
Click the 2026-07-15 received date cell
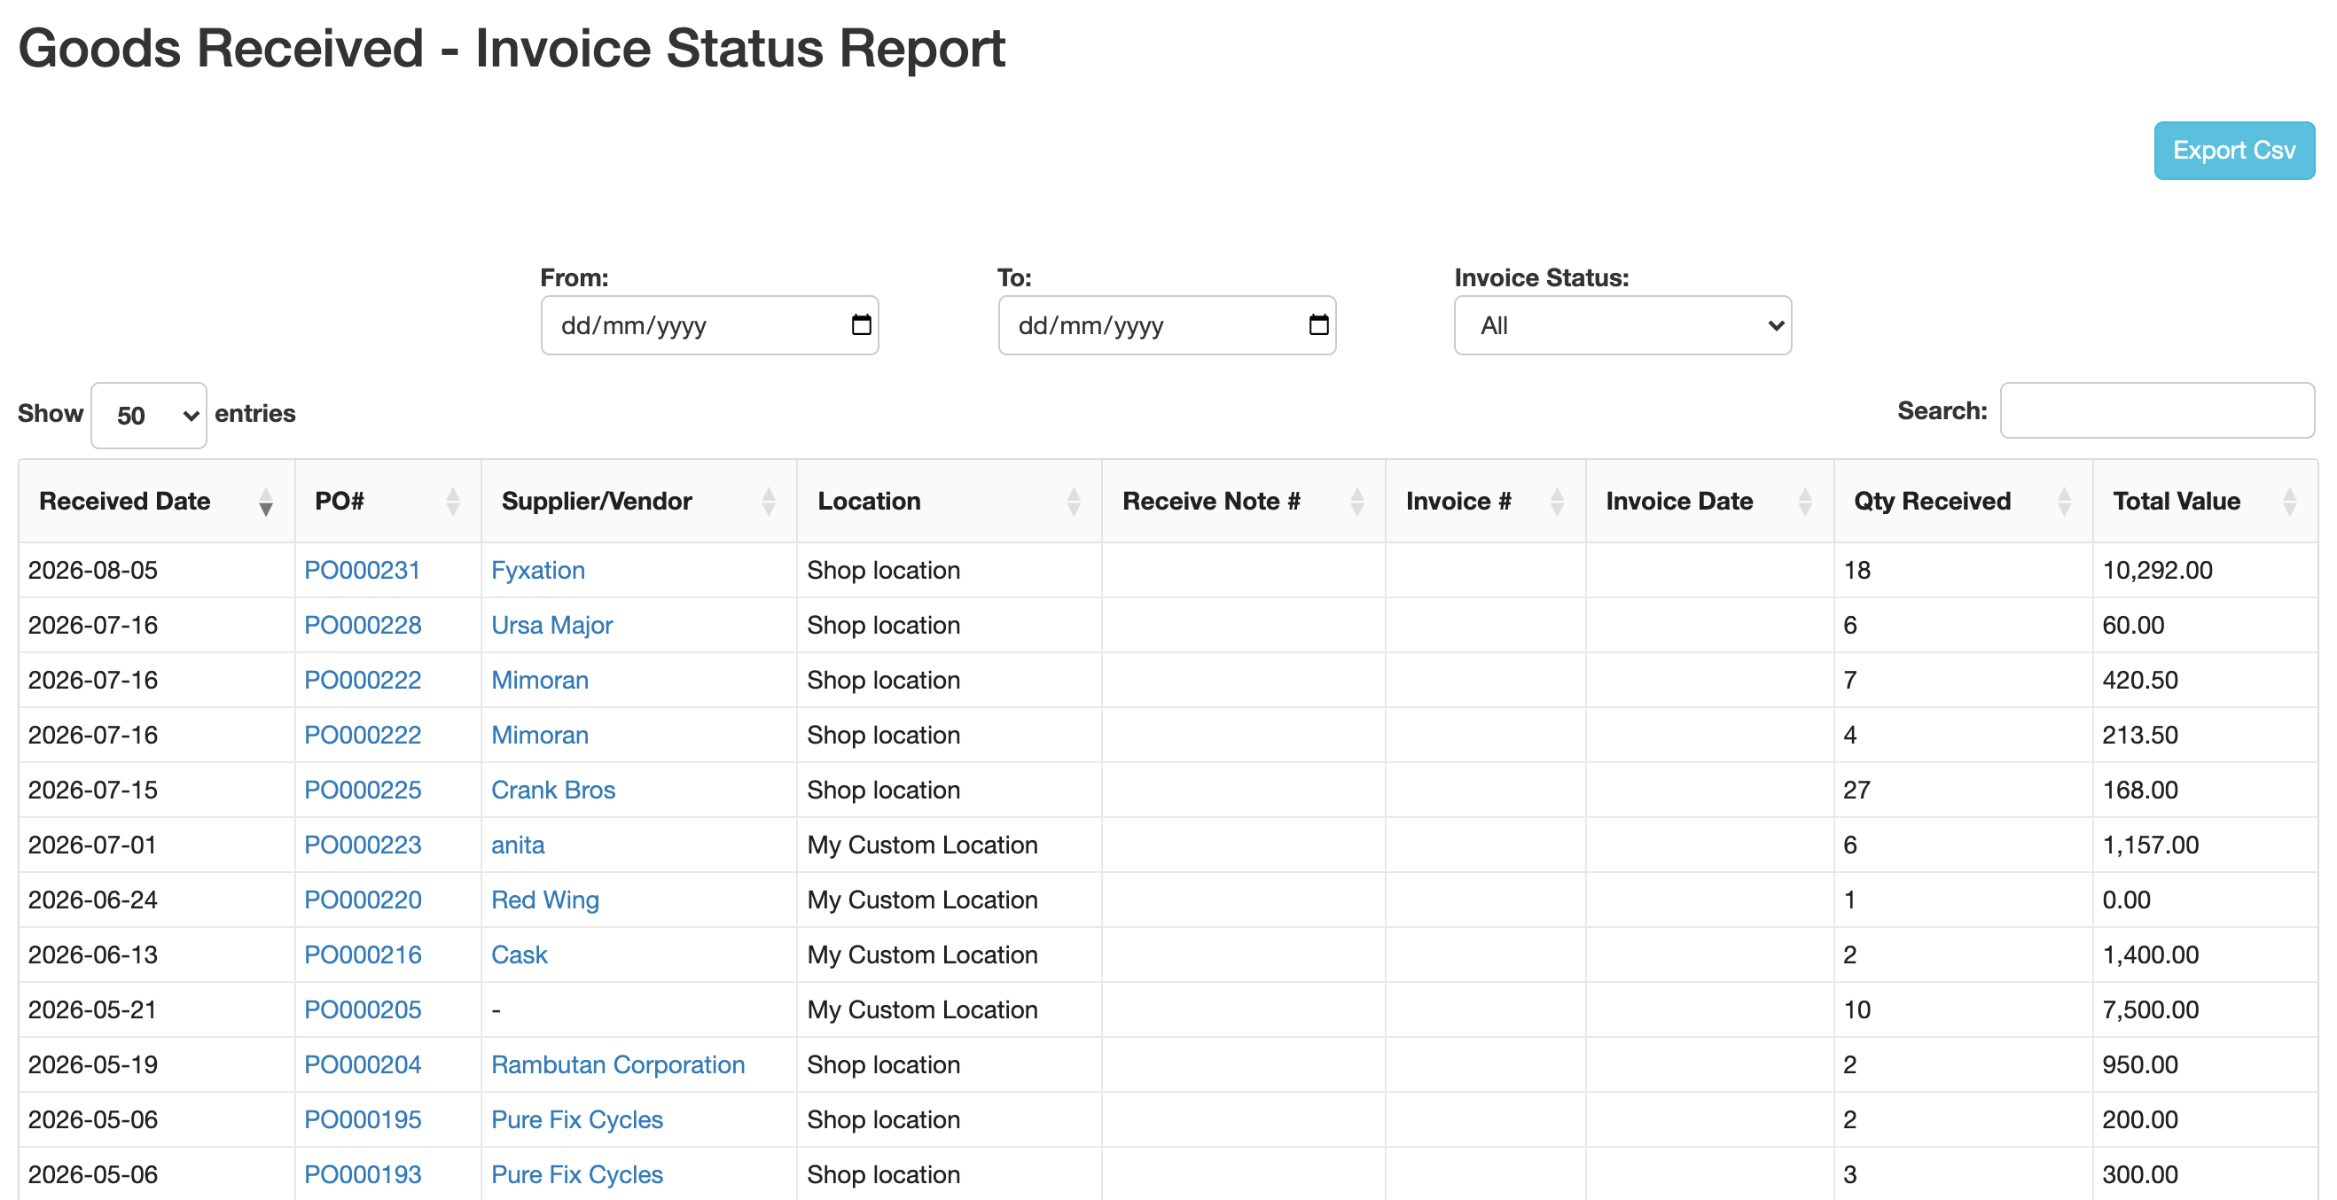click(x=157, y=790)
